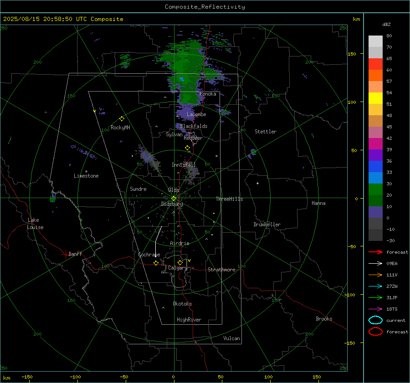The image size is (410, 383).
Task: Click the red forecast ellipse legend icon
Action: tap(375, 332)
